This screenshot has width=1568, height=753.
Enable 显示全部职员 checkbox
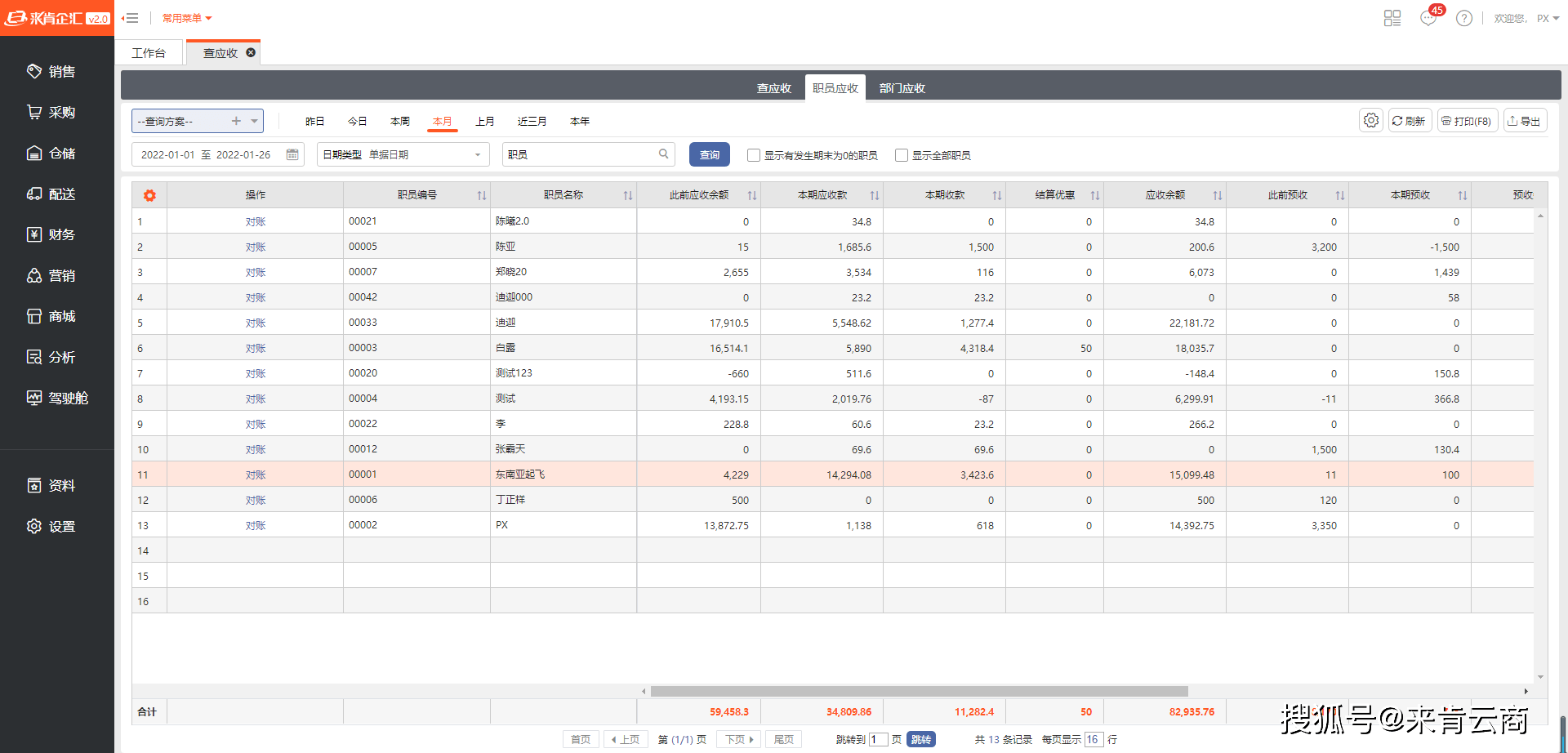click(x=902, y=155)
